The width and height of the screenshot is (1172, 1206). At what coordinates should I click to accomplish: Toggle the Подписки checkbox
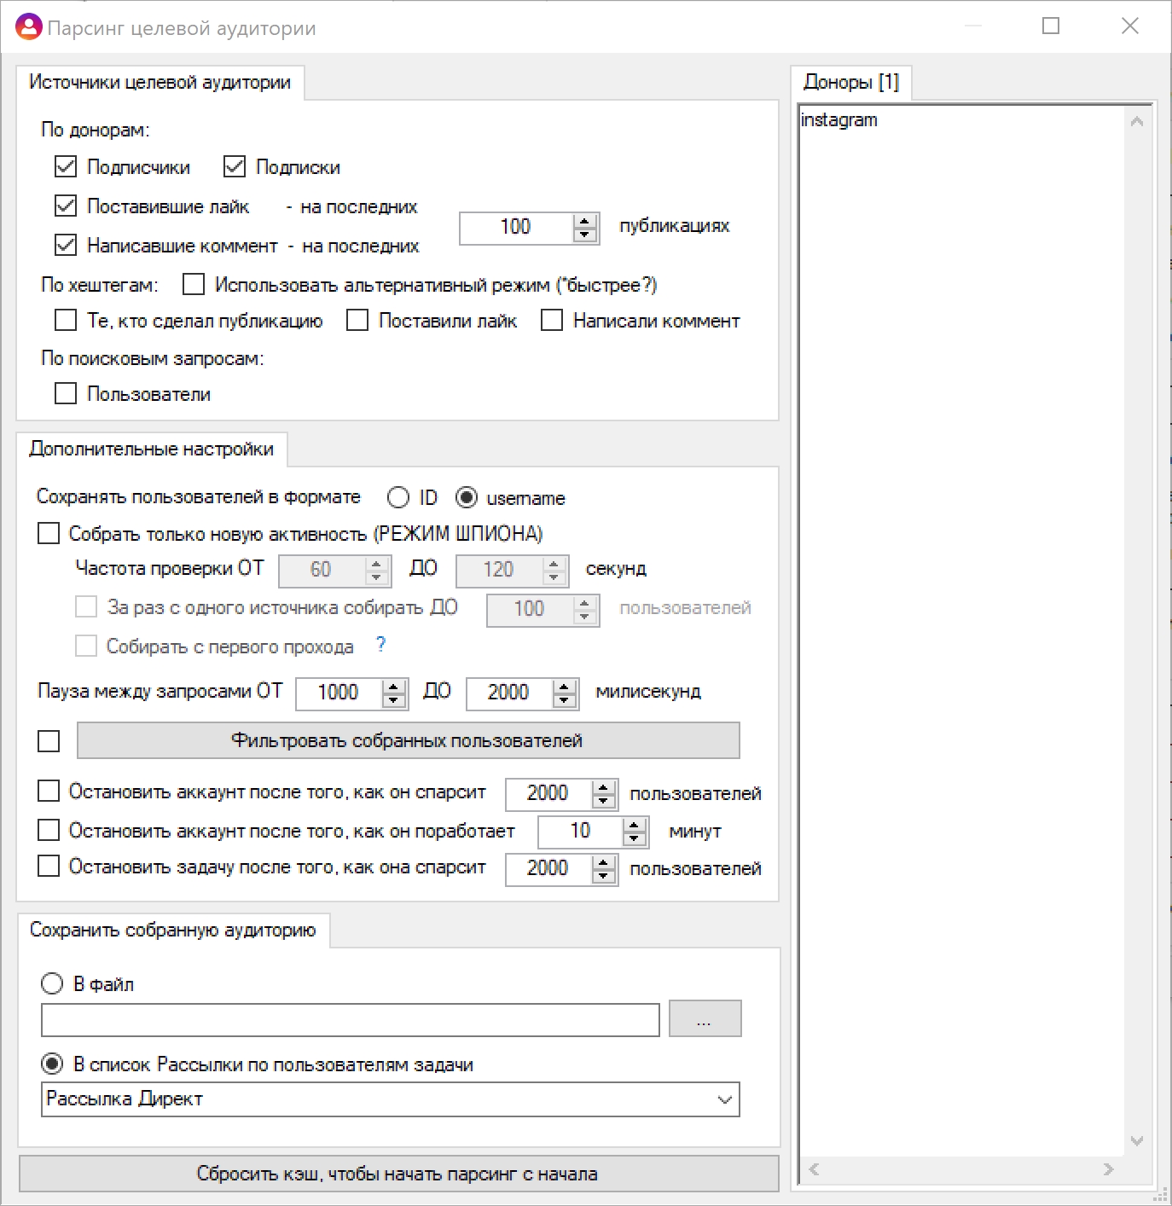tap(235, 166)
